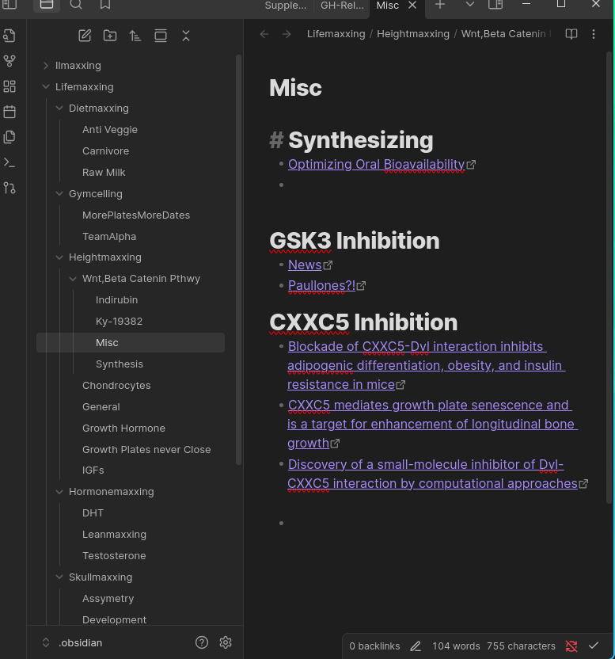Open the graph view ribbon icon
615x659 pixels.
coord(9,61)
